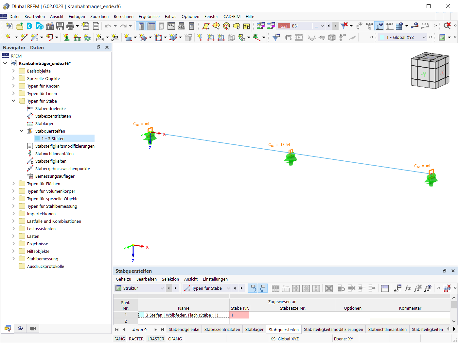Image resolution: width=458 pixels, height=343 pixels.
Task: Open the Struktur dropdown in table toolbar
Action: coord(162,288)
